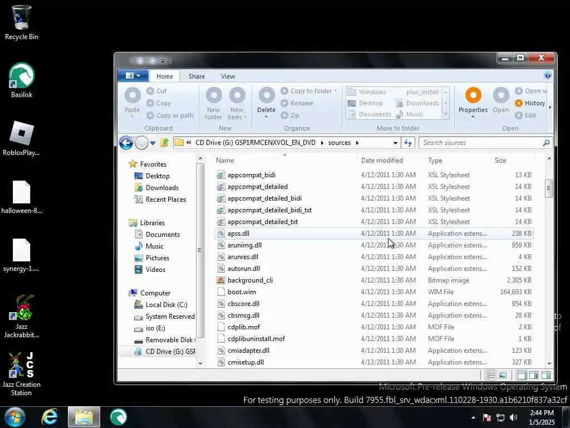This screenshot has width=570, height=428.
Task: Select the boot.wim file row
Action: 374,292
